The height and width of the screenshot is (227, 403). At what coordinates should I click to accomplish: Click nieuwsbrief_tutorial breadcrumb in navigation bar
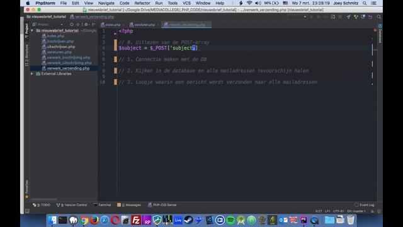(46, 17)
